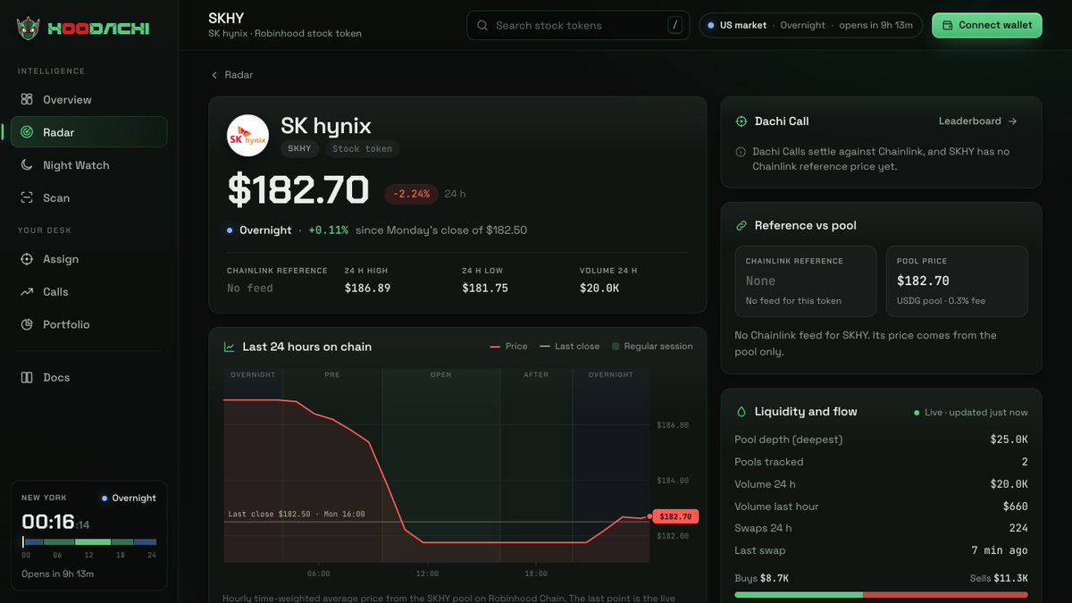Open the Overview page
1072x603 pixels.
[89, 99]
